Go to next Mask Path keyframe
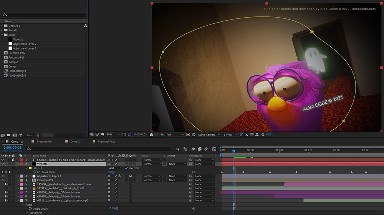This screenshot has width=384, height=215. pos(10,172)
